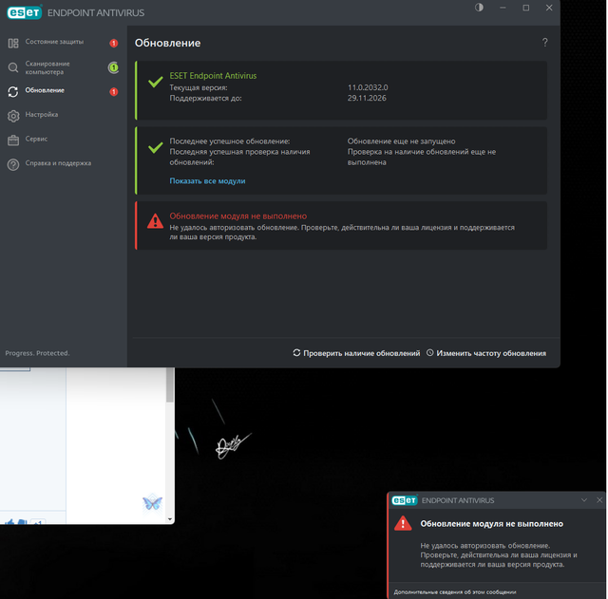Collapse the notification popup with the chevron
Screen dimensions: 608x599
pyautogui.click(x=584, y=500)
